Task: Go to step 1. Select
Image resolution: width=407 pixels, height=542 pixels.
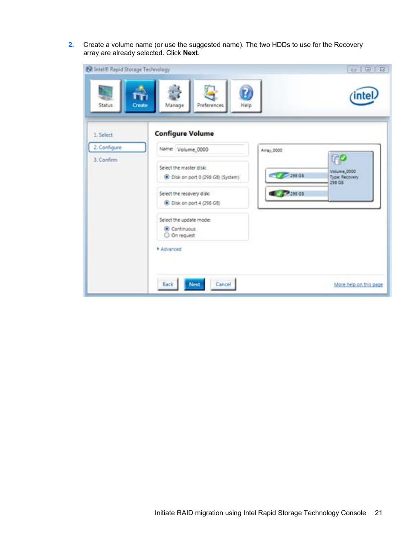Action: pos(103,135)
